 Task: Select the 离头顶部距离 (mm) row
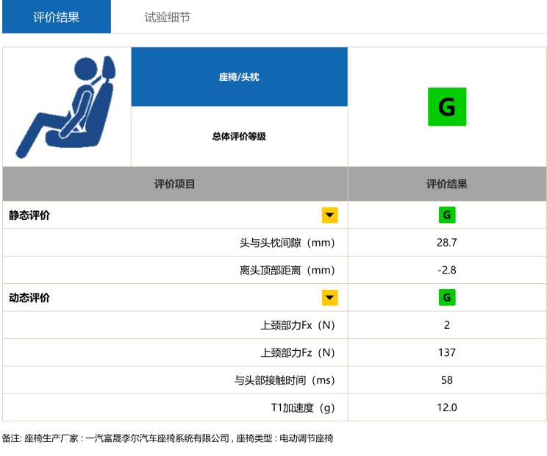point(274,270)
